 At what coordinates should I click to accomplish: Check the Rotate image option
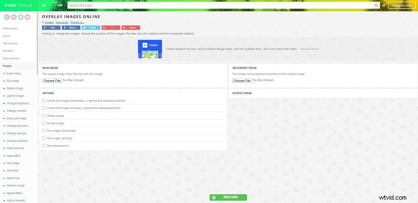click(43, 116)
